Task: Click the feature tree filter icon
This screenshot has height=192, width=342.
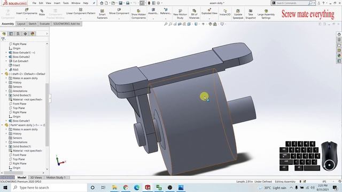Action: pyautogui.click(x=3, y=39)
